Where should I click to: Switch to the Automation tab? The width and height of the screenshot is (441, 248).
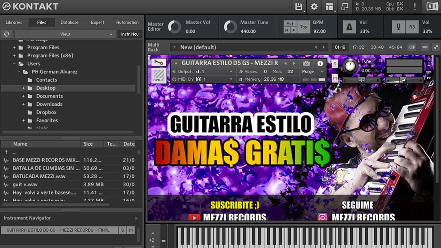click(127, 22)
